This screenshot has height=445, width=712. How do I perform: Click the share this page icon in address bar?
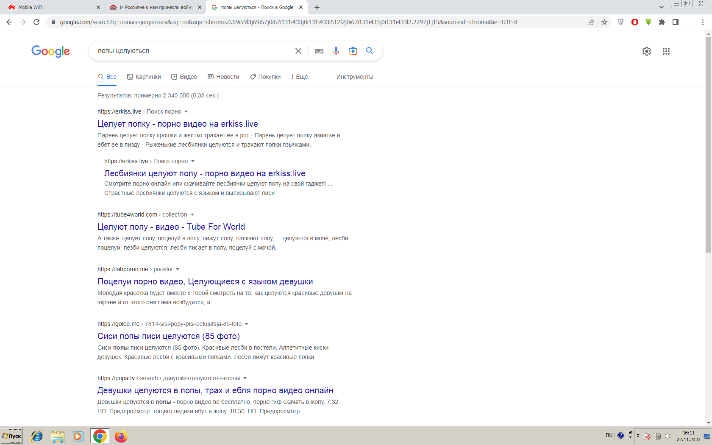click(591, 22)
